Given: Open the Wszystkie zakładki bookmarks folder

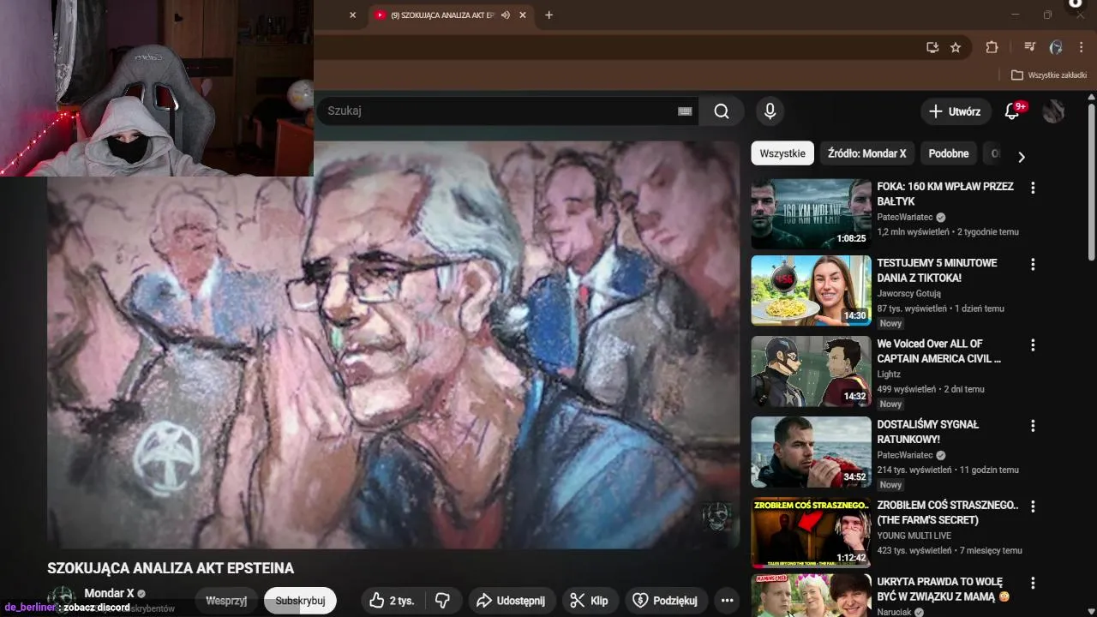Looking at the screenshot, I should pos(1049,75).
